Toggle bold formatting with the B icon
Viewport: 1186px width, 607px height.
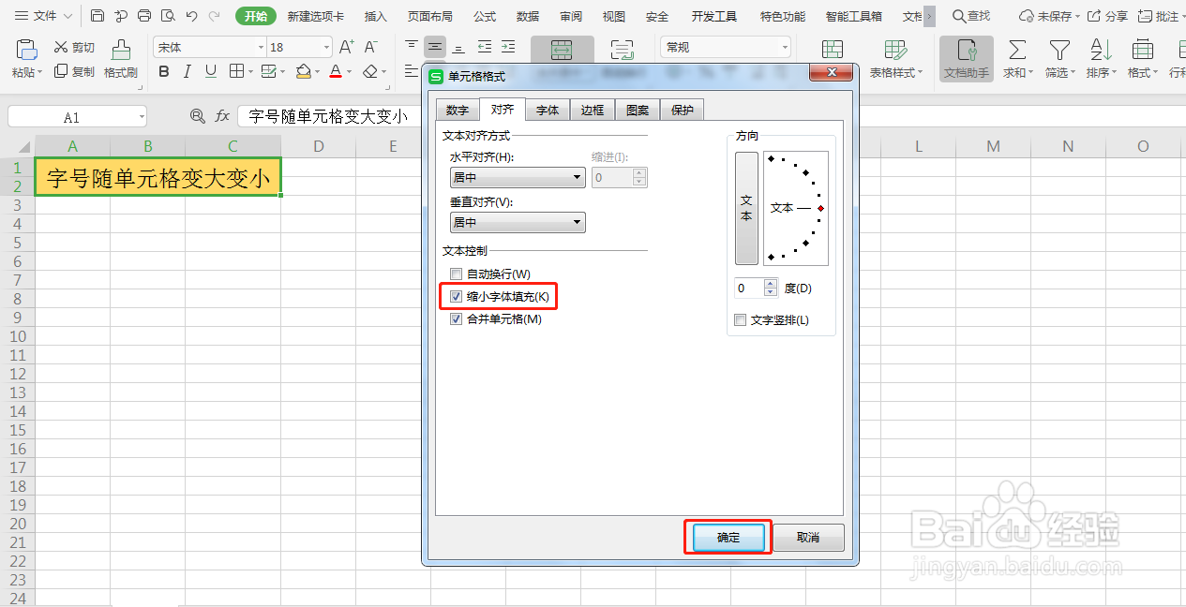[x=163, y=71]
